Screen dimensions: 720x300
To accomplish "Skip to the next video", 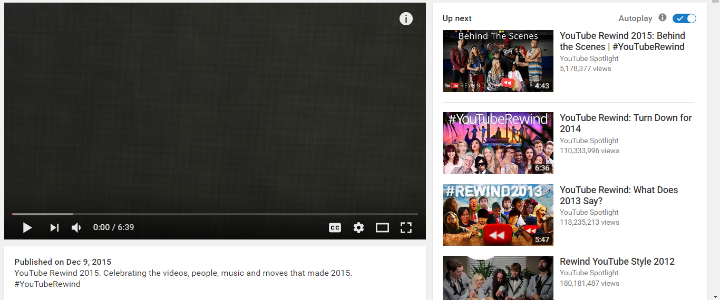I will 54,227.
